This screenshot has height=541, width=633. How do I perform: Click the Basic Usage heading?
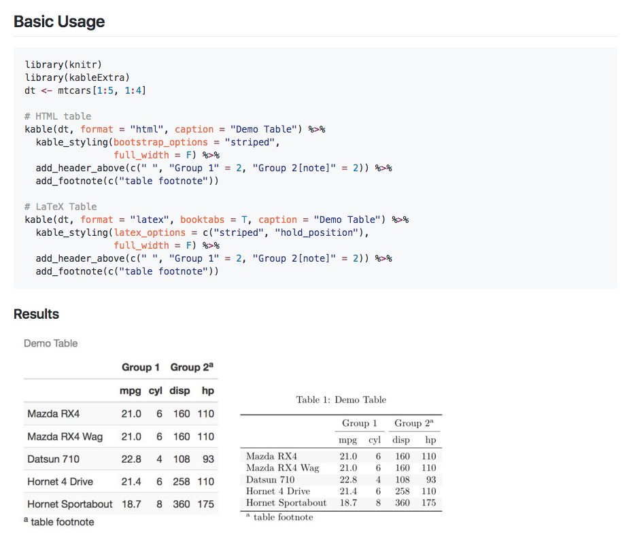point(59,21)
